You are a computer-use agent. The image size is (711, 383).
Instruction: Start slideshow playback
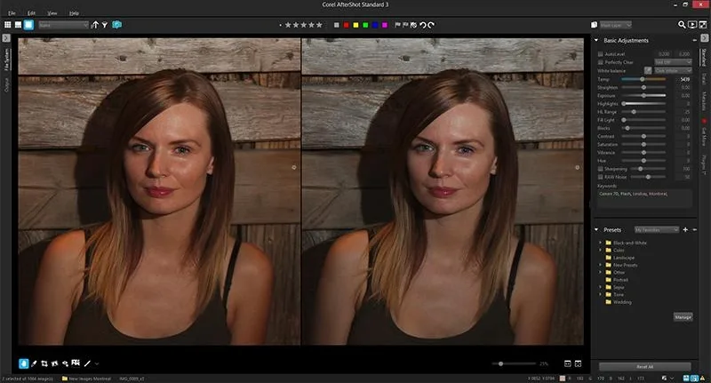[x=692, y=25]
